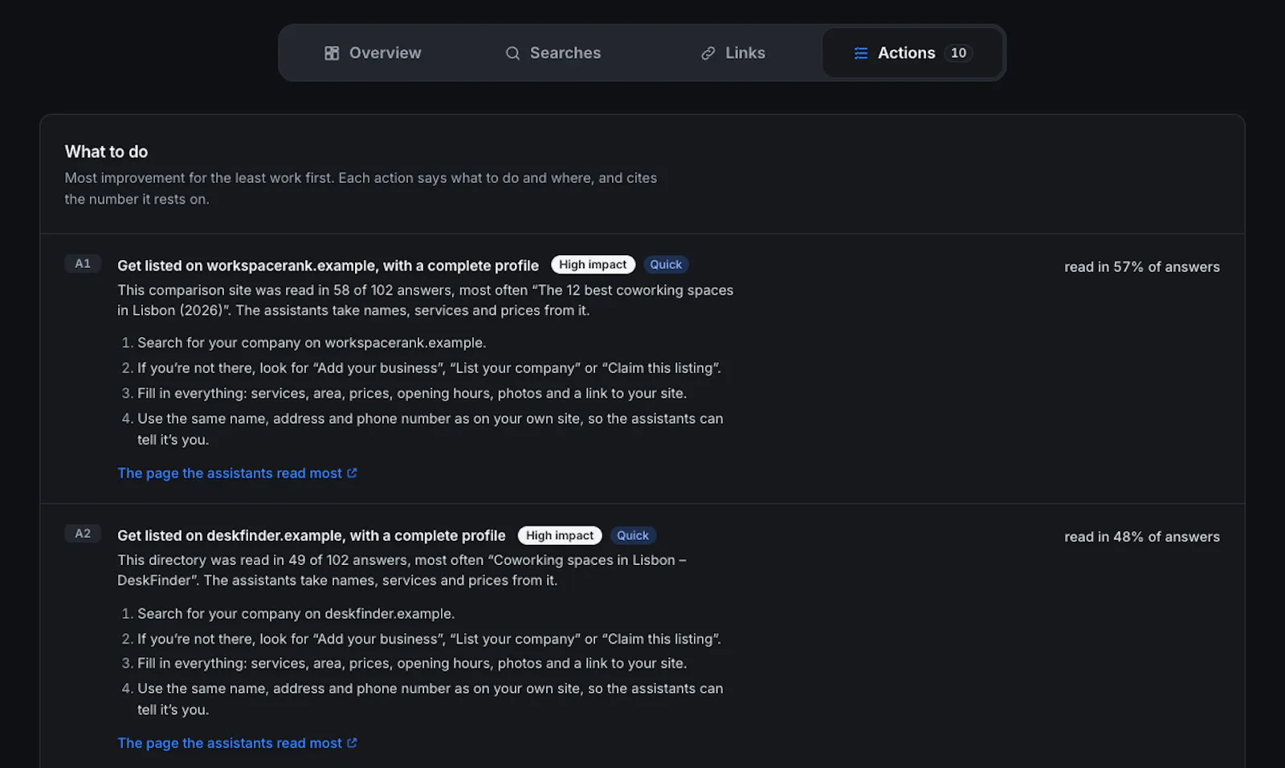Image resolution: width=1285 pixels, height=768 pixels.
Task: Click 'read in 48% of answers' text
Action: pos(1142,537)
